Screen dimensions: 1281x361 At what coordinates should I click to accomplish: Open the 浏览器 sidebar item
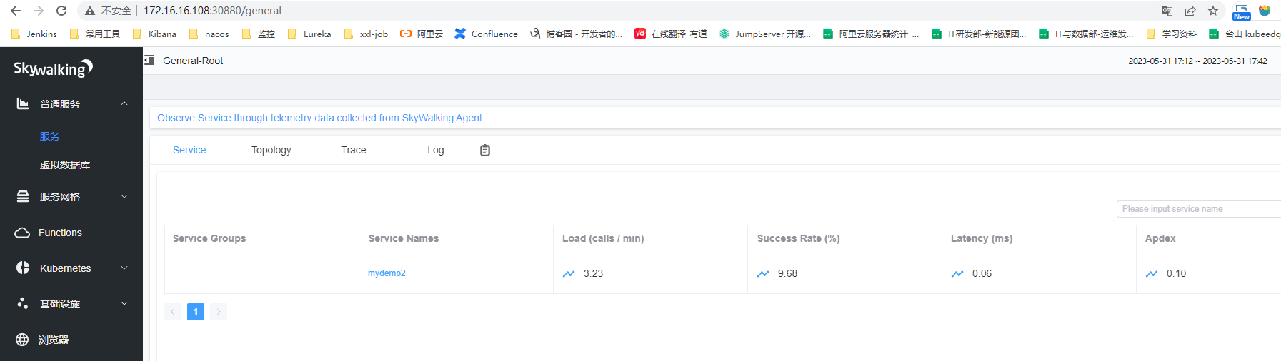[x=54, y=340]
